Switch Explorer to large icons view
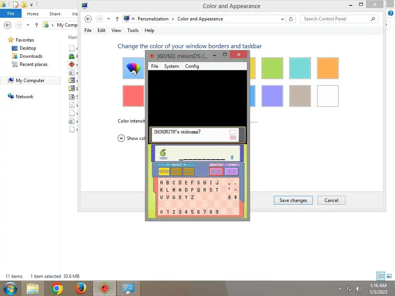395x296 pixels. click(x=389, y=276)
